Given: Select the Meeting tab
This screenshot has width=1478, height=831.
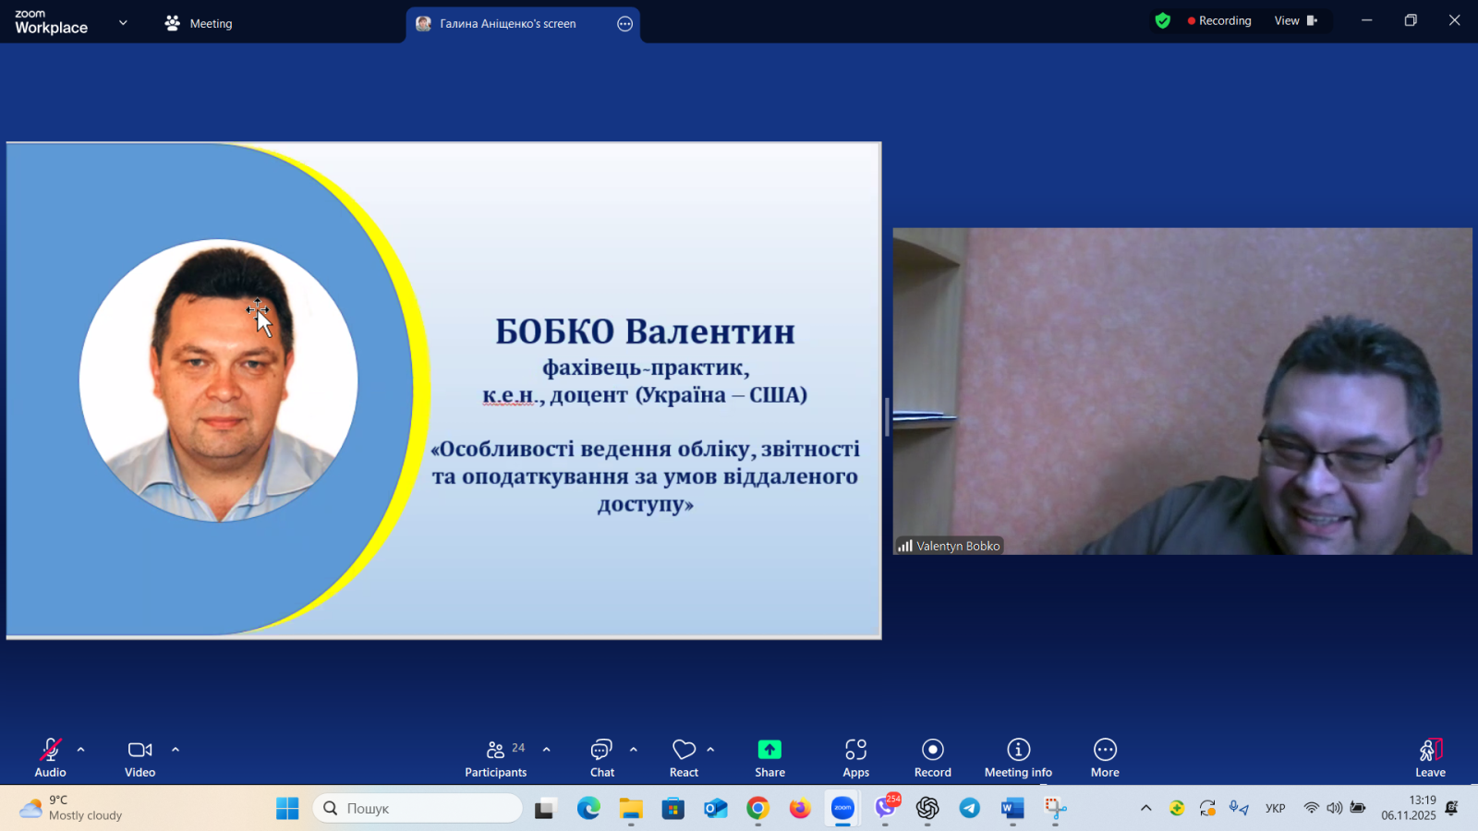Looking at the screenshot, I should (x=199, y=24).
